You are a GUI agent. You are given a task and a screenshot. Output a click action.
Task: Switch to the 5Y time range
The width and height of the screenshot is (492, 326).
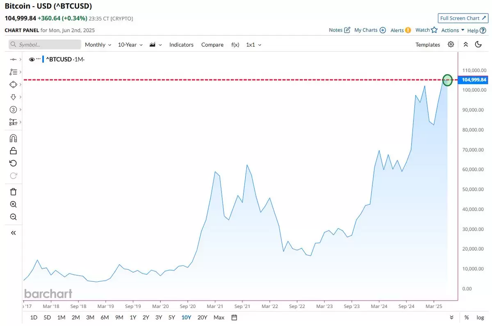pos(171,317)
